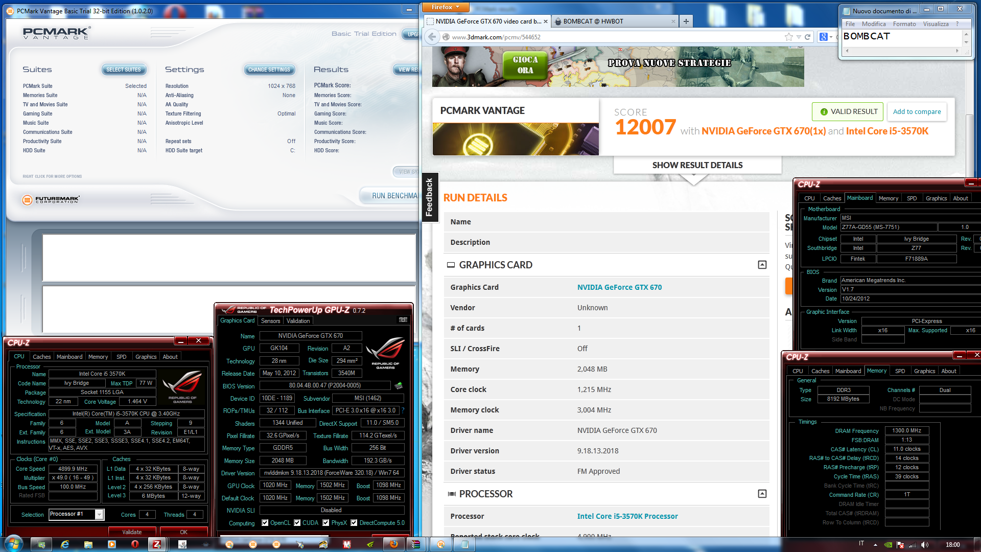
Task: Click OK button in CPU-Z window
Action: click(x=183, y=532)
